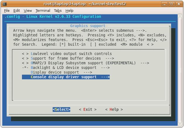The image size is (184, 128).
Task: Open the View menu
Action: coord(28,11)
